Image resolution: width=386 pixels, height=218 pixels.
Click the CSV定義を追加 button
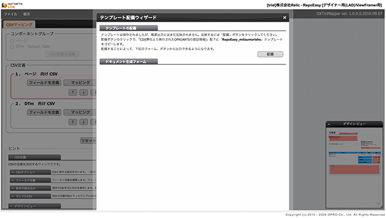pos(62,54)
